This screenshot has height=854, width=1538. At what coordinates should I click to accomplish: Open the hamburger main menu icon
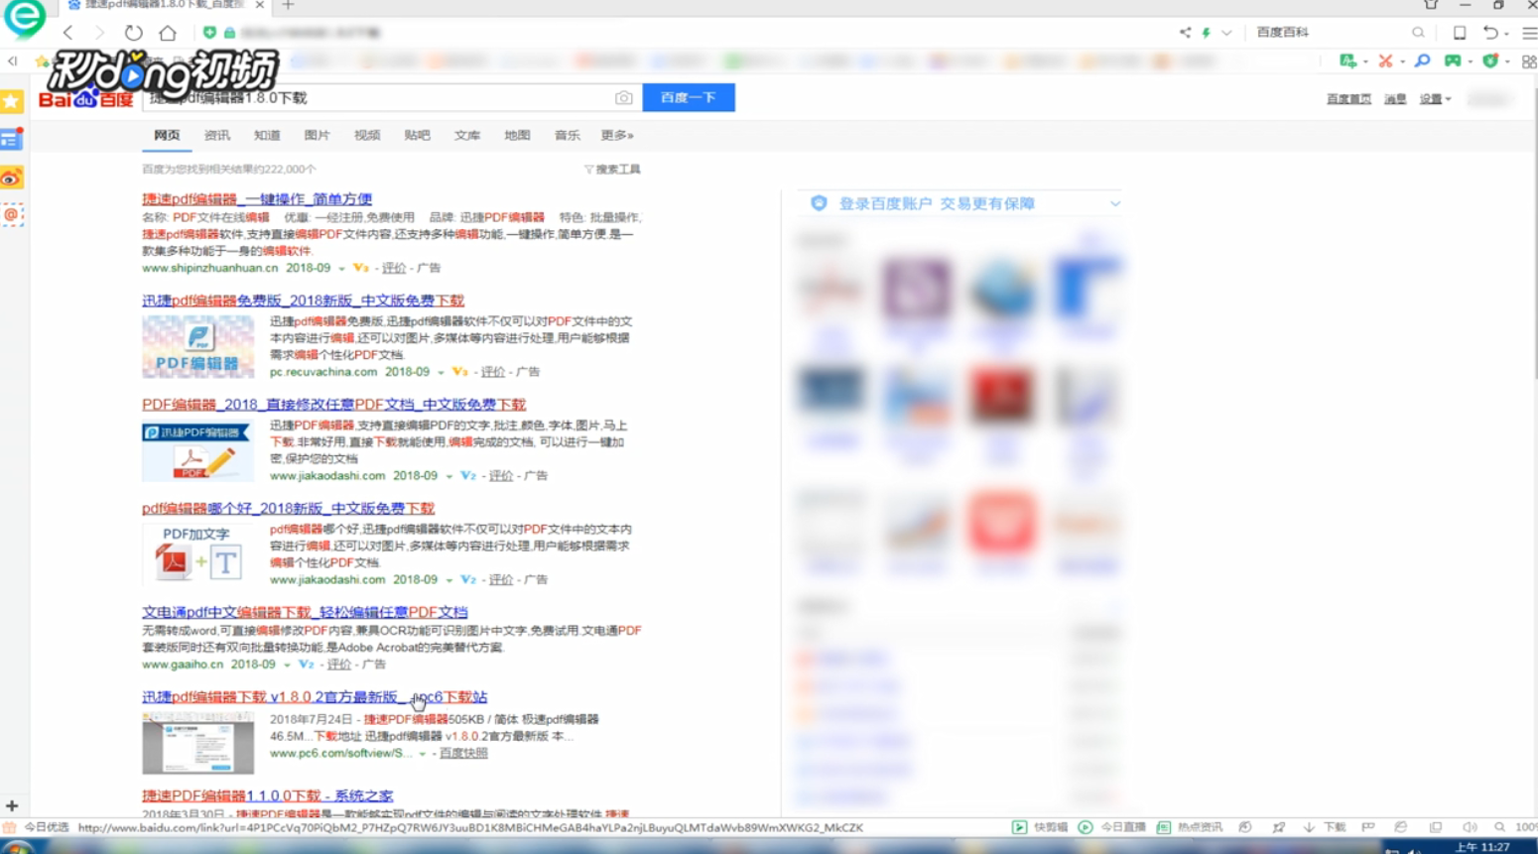click(x=1529, y=33)
